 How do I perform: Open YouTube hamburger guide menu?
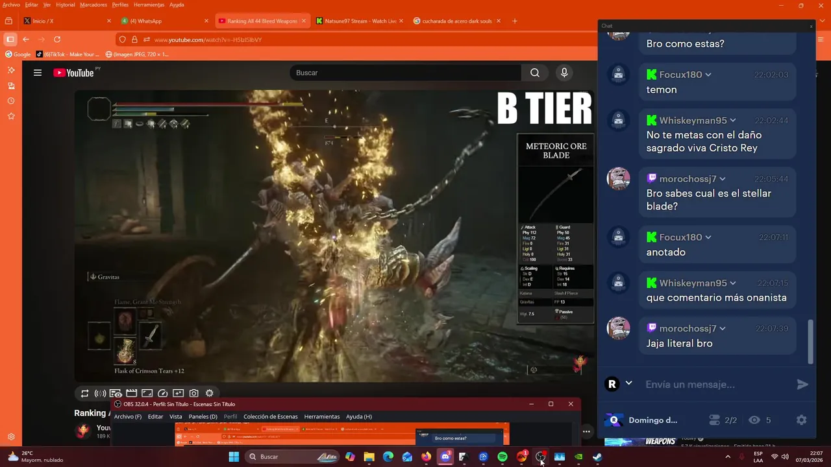coord(38,73)
